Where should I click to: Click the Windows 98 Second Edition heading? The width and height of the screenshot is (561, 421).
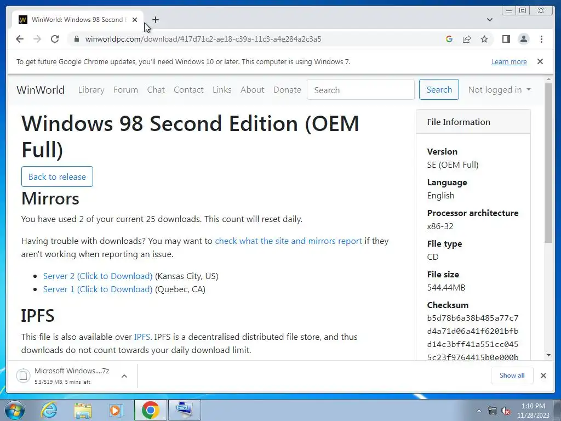[x=190, y=136]
